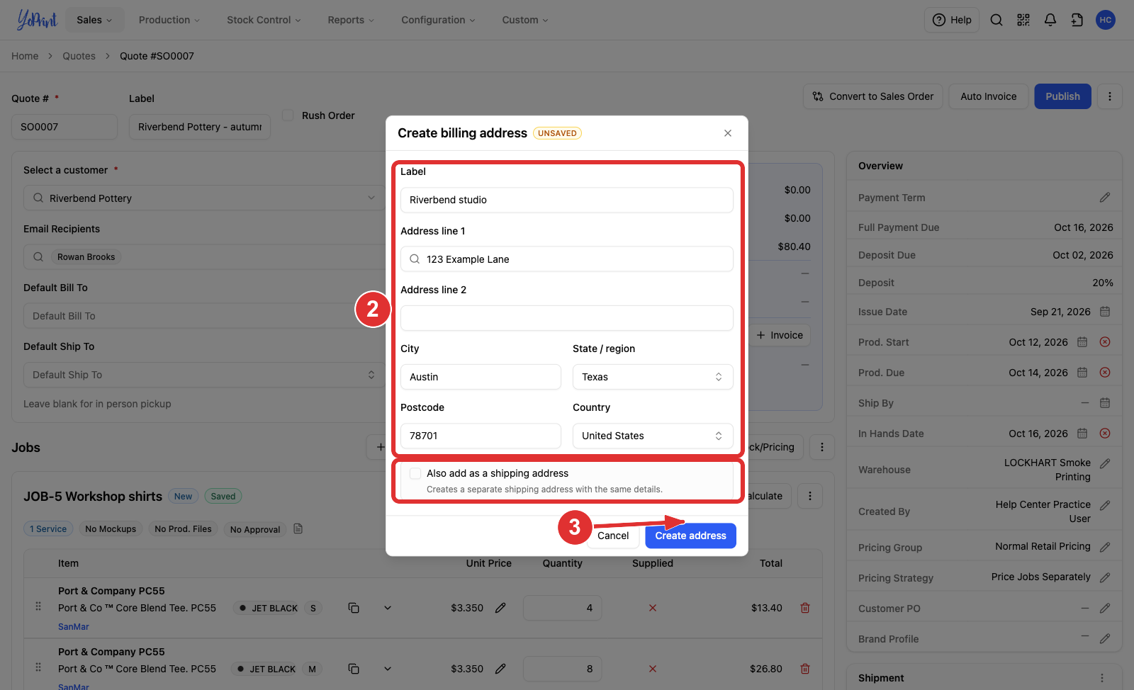Screen dimensions: 1134x690
Task: Open the Sales menu
Action: pyautogui.click(x=94, y=20)
